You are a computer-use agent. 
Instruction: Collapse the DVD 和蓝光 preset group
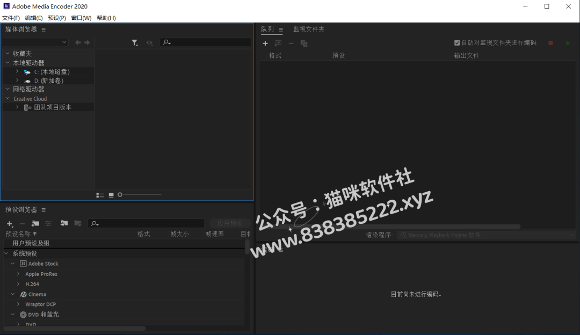[x=12, y=314]
